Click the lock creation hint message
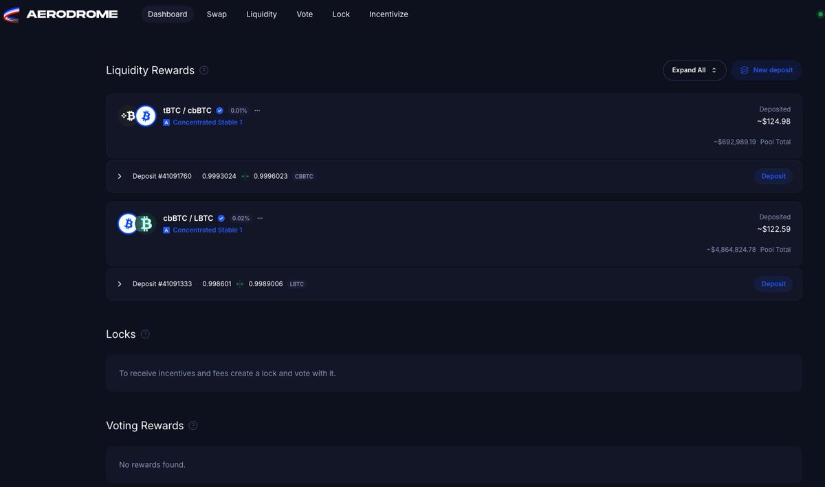The image size is (825, 487). (x=228, y=374)
